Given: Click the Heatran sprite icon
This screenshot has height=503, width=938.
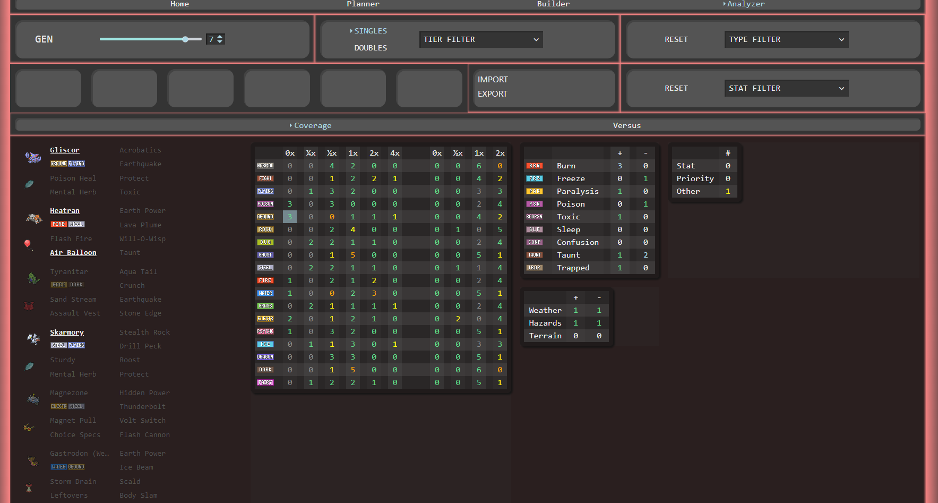Looking at the screenshot, I should click(33, 218).
